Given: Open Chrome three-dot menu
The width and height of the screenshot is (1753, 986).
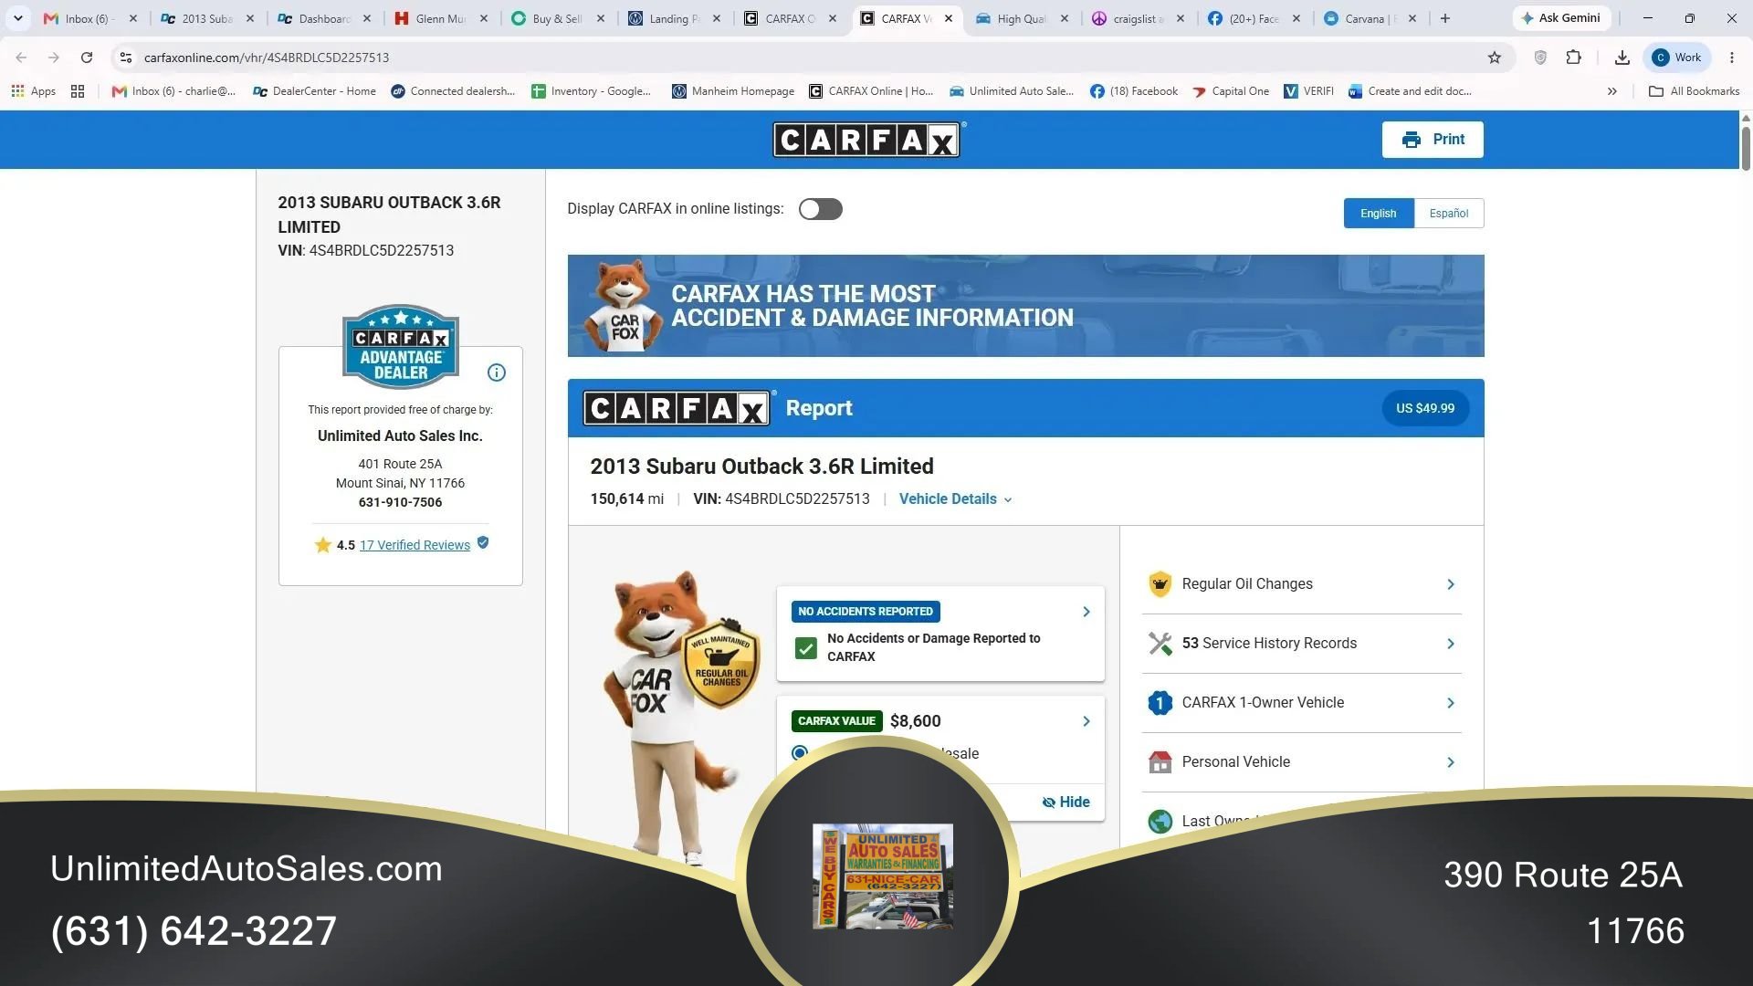Looking at the screenshot, I should (1731, 58).
